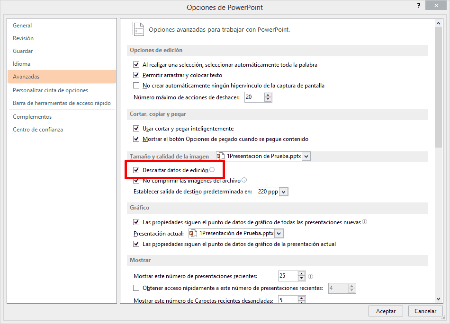Screen dimensions: 450x324
Task: Enable Obtener acceso rápidamente checkbox
Action: click(136, 288)
